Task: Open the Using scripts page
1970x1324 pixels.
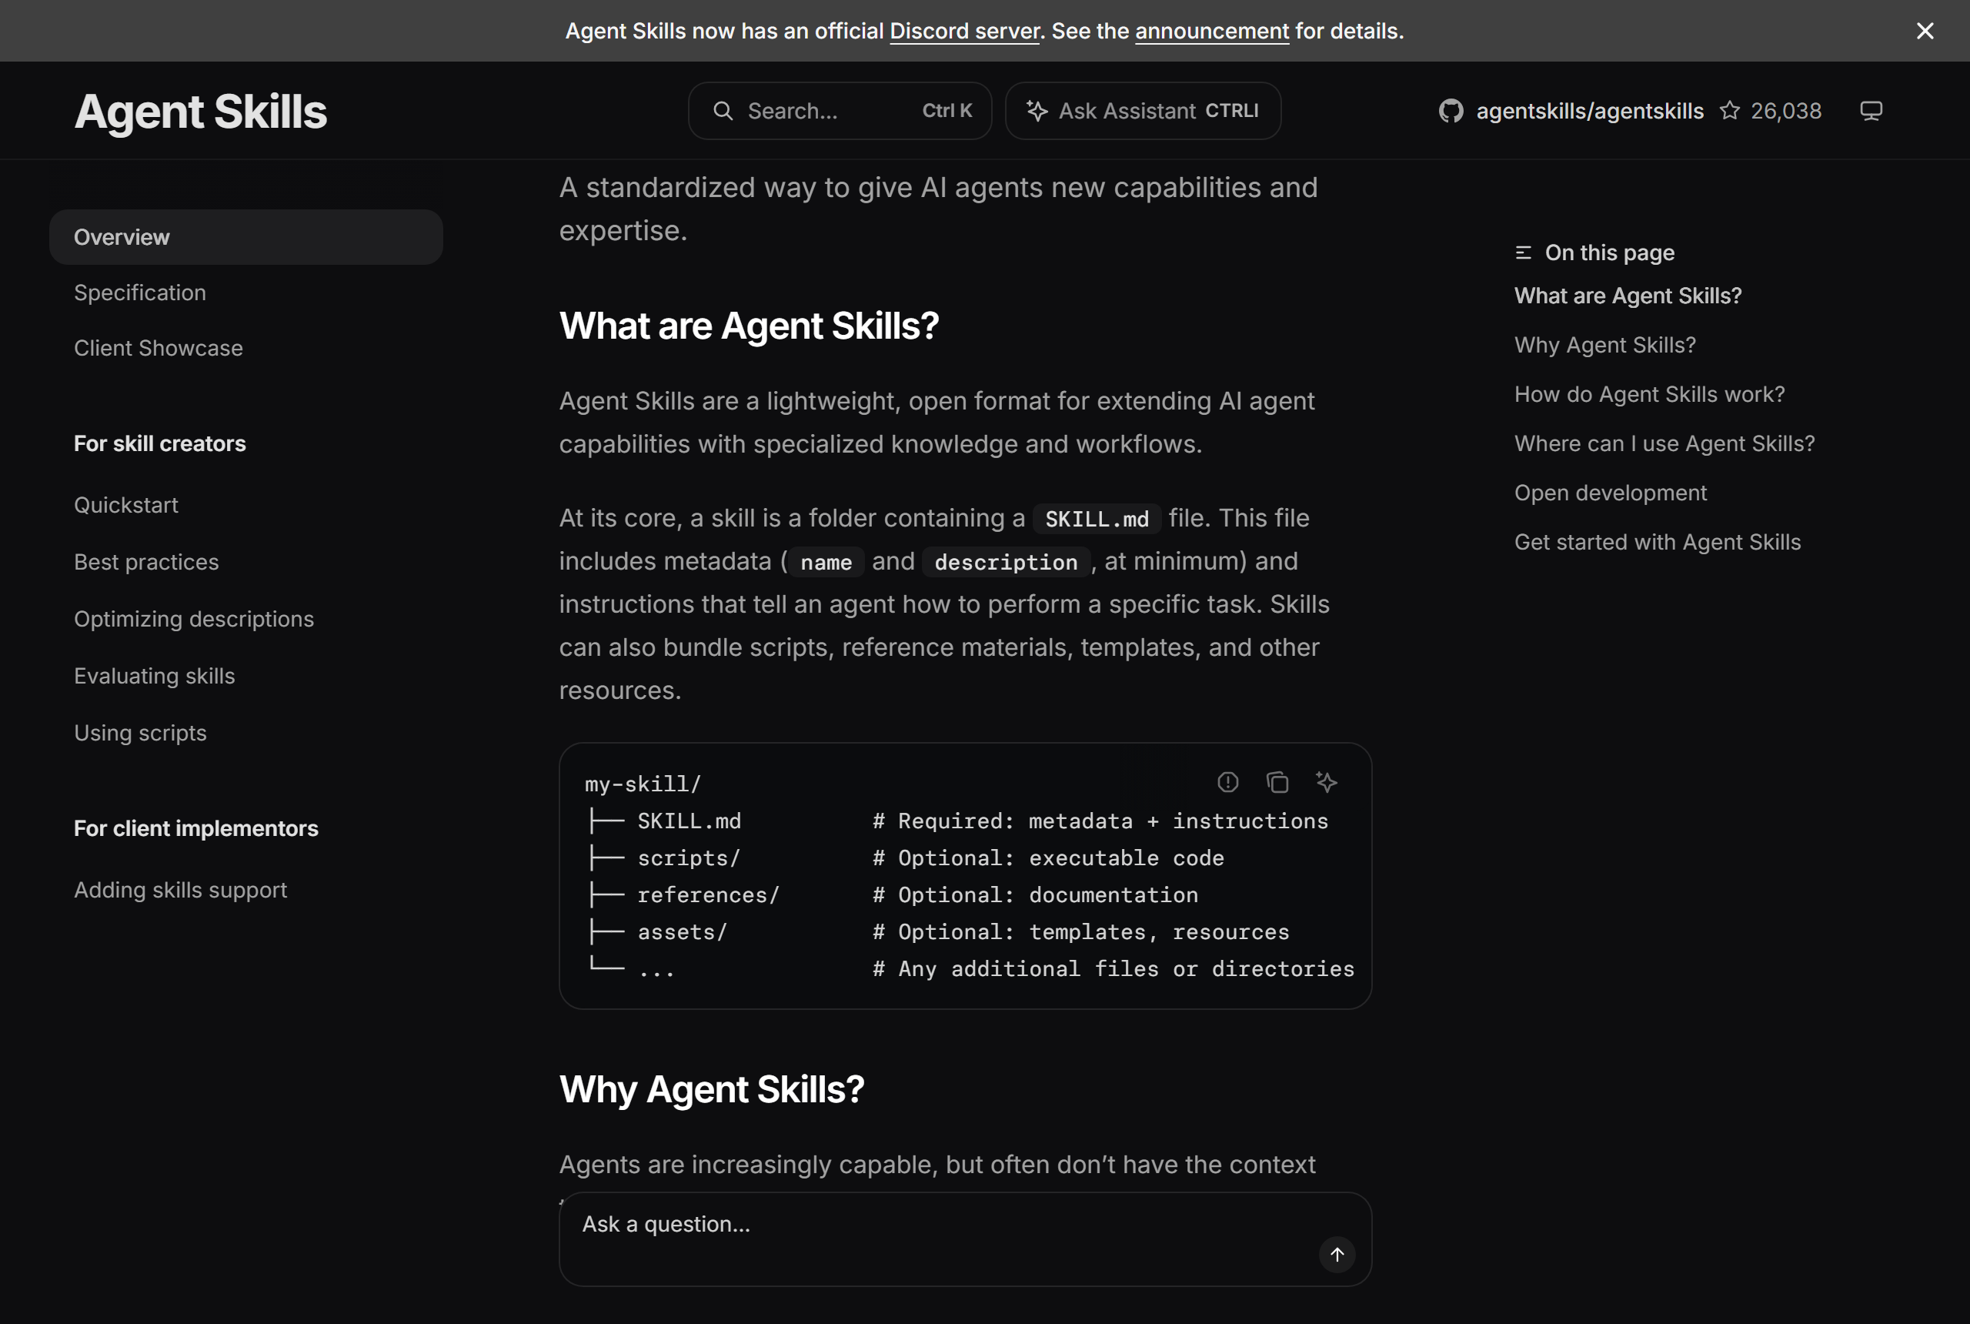Action: tap(140, 733)
